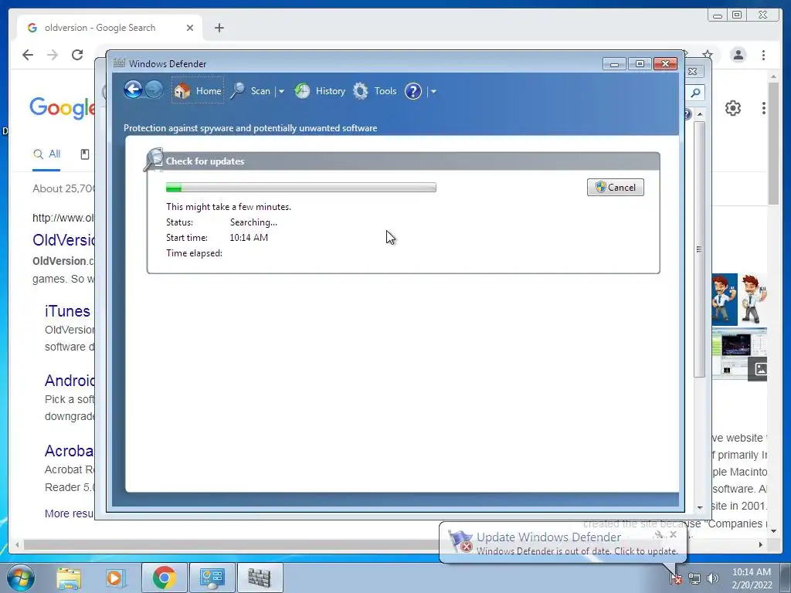Select Windows Defender taskbar brick-wall icon
The width and height of the screenshot is (791, 593).
pos(260,578)
